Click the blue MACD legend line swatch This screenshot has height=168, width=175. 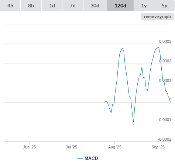pyautogui.click(x=80, y=158)
